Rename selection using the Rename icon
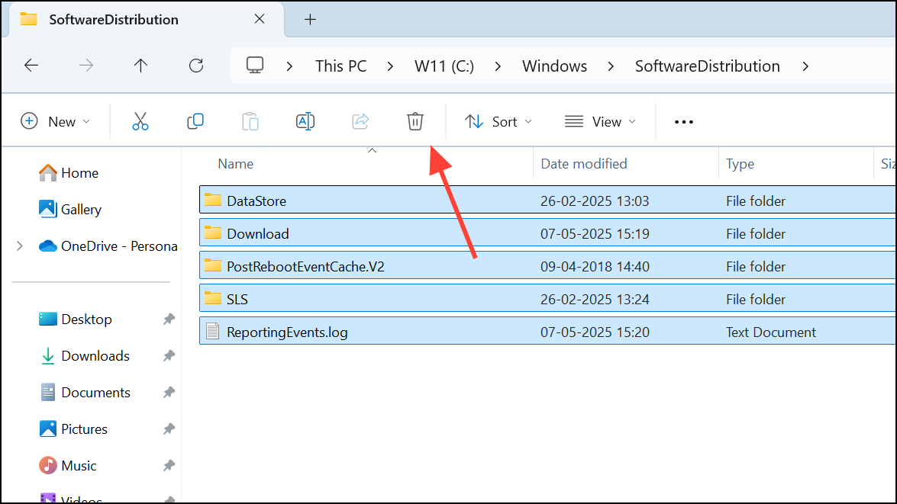Viewport: 897px width, 504px height. [x=305, y=120]
